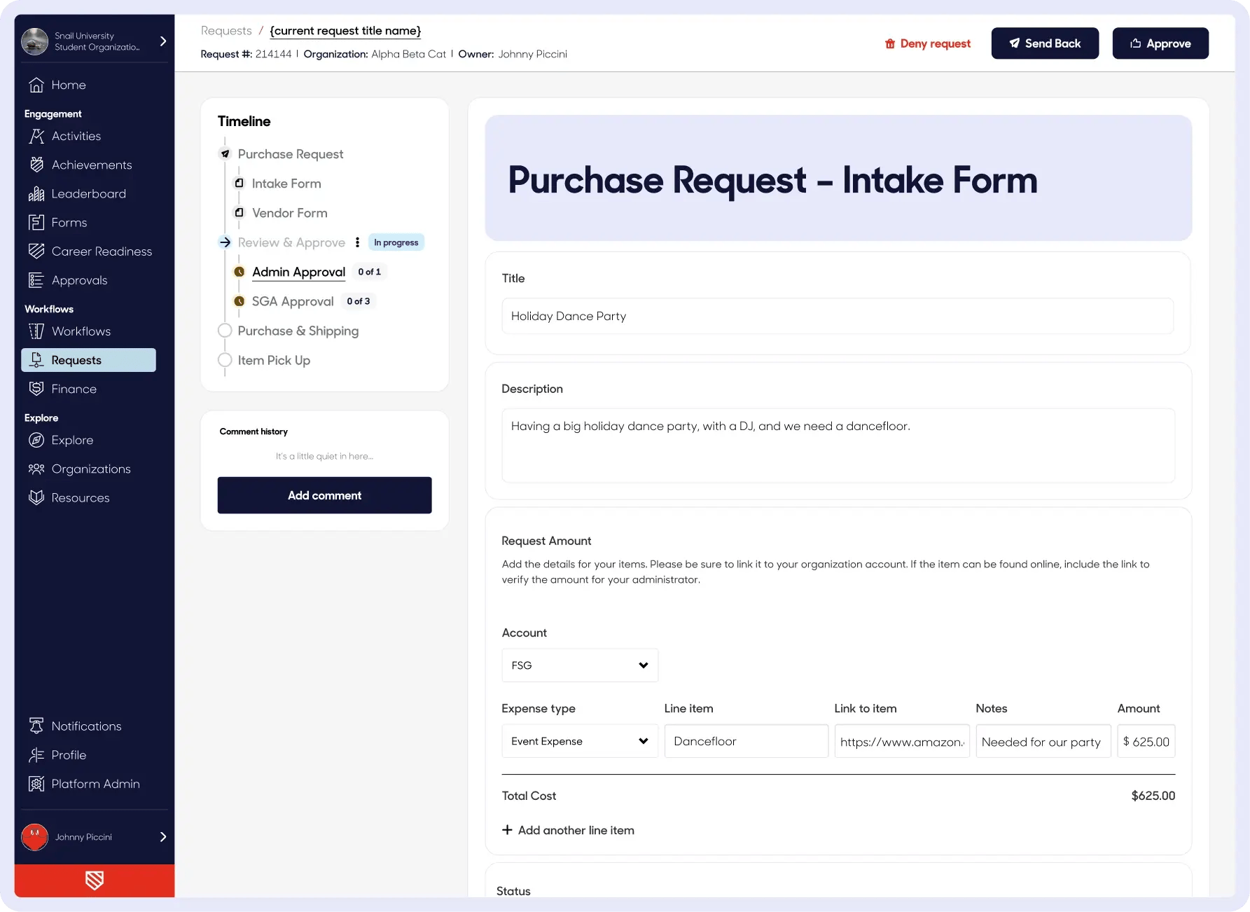Image resolution: width=1250 pixels, height=912 pixels.
Task: Click the Activities icon
Action: pos(36,136)
